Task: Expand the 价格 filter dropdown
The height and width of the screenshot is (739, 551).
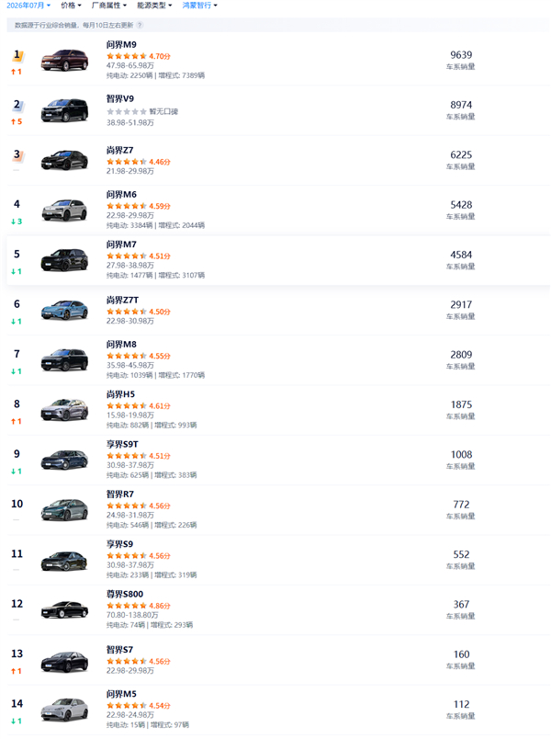Action: pyautogui.click(x=71, y=6)
